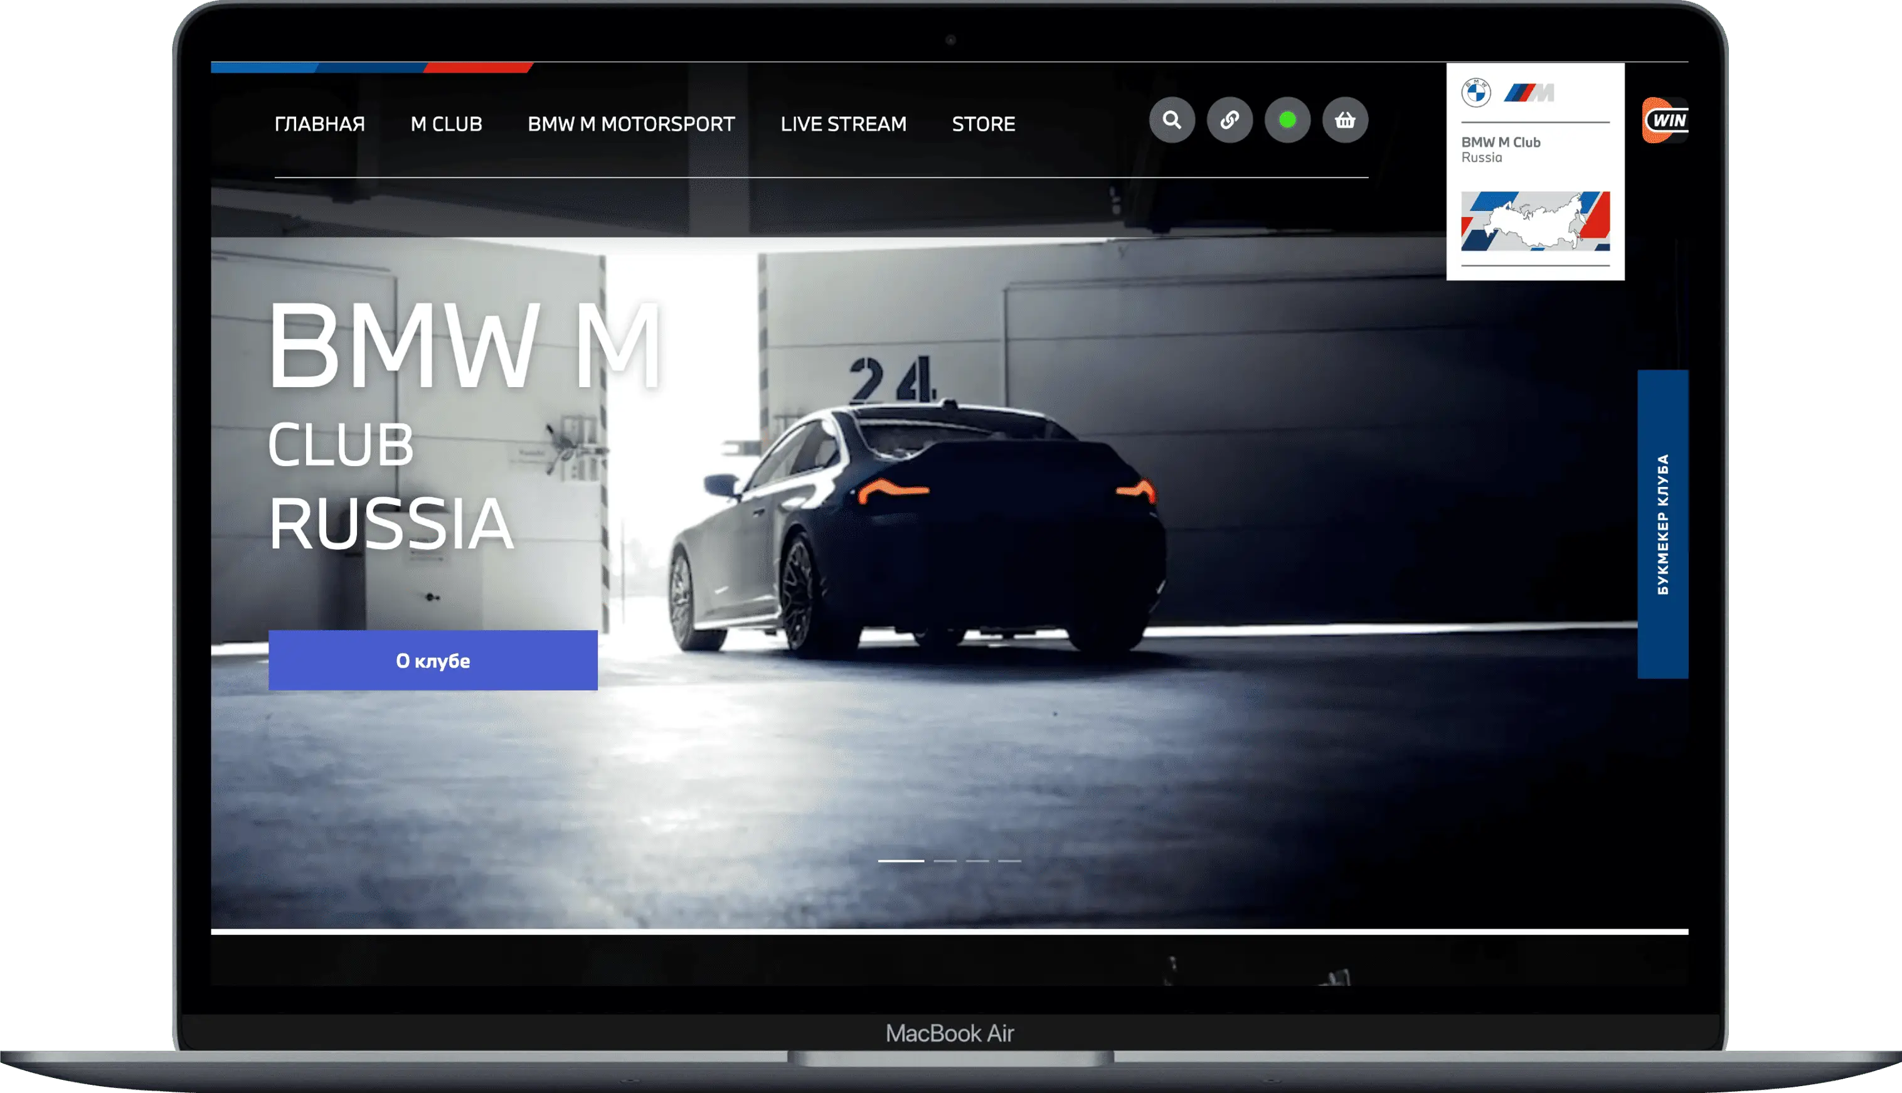Open the shopping basket icon

(x=1346, y=120)
